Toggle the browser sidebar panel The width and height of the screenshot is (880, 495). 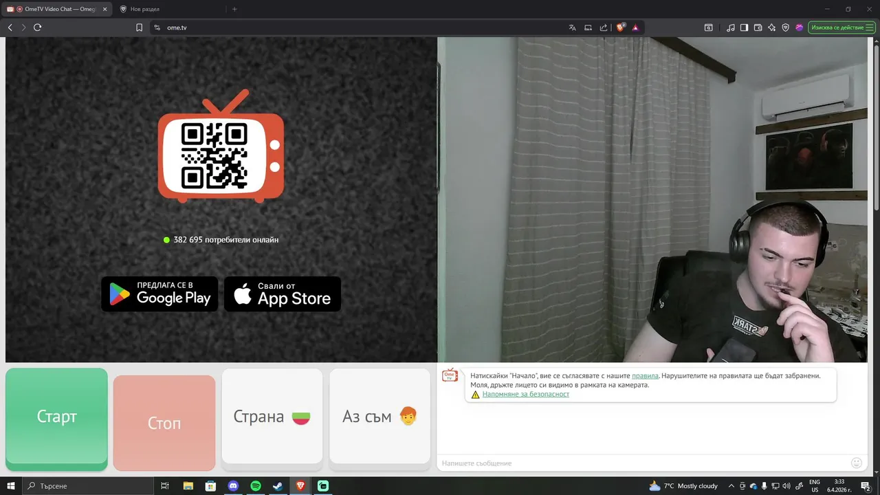(x=744, y=27)
